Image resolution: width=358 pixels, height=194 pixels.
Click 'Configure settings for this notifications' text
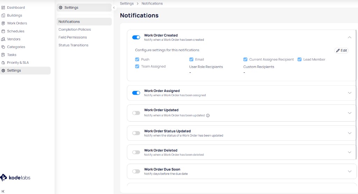tap(167, 50)
